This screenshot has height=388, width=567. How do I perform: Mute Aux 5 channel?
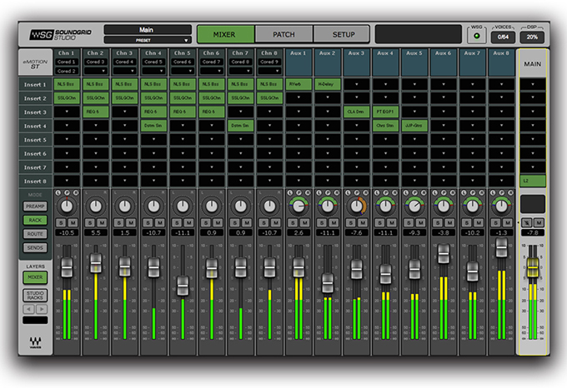420,222
